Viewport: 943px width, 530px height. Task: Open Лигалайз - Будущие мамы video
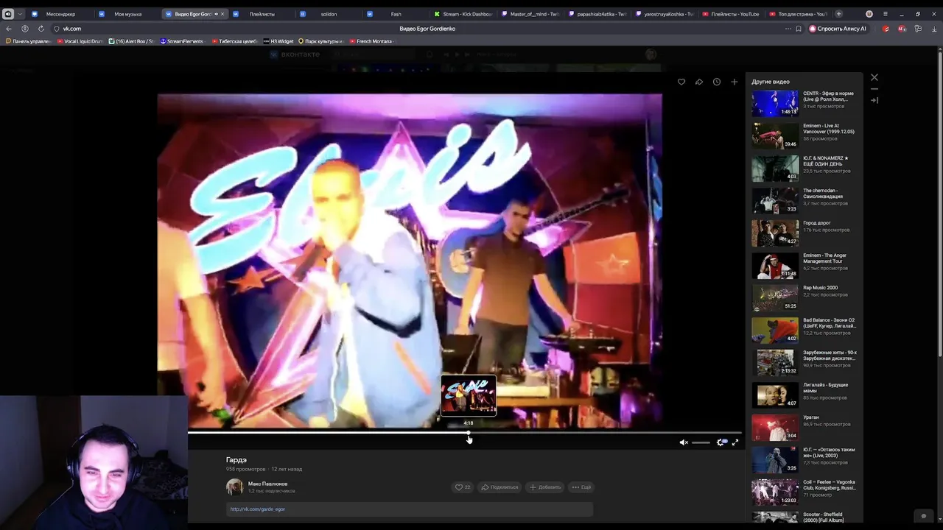point(804,395)
